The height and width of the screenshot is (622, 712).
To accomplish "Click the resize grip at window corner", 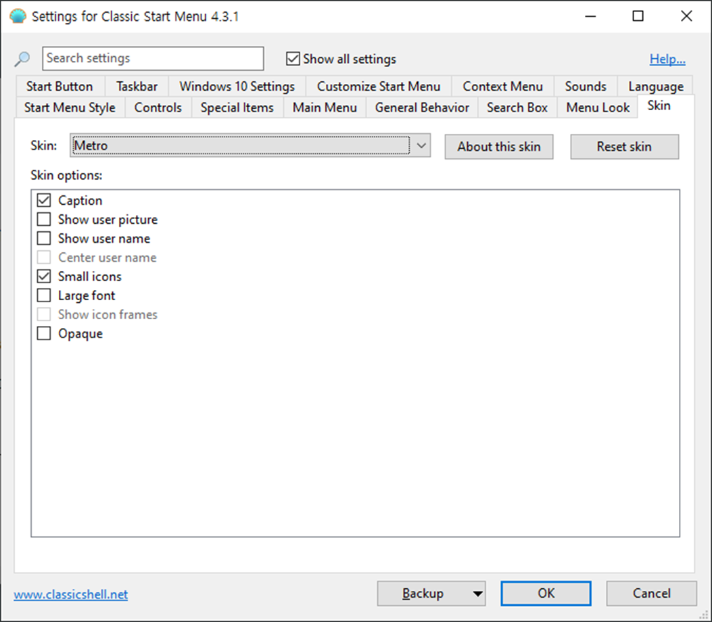I will click(x=705, y=615).
